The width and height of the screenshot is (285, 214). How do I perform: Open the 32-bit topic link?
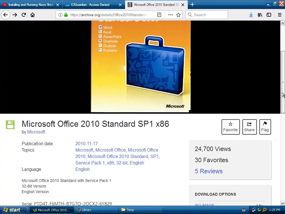122,163
